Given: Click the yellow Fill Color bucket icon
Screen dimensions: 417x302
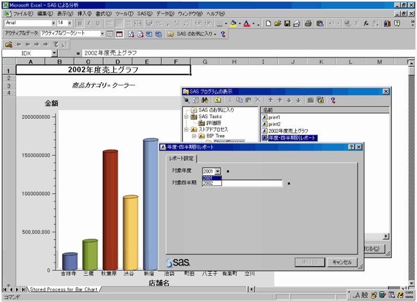Looking at the screenshot, I should click(233, 23).
